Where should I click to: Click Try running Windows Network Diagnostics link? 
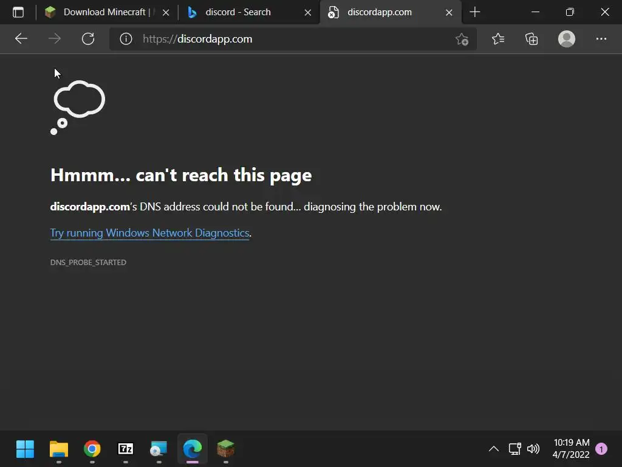[149, 233]
